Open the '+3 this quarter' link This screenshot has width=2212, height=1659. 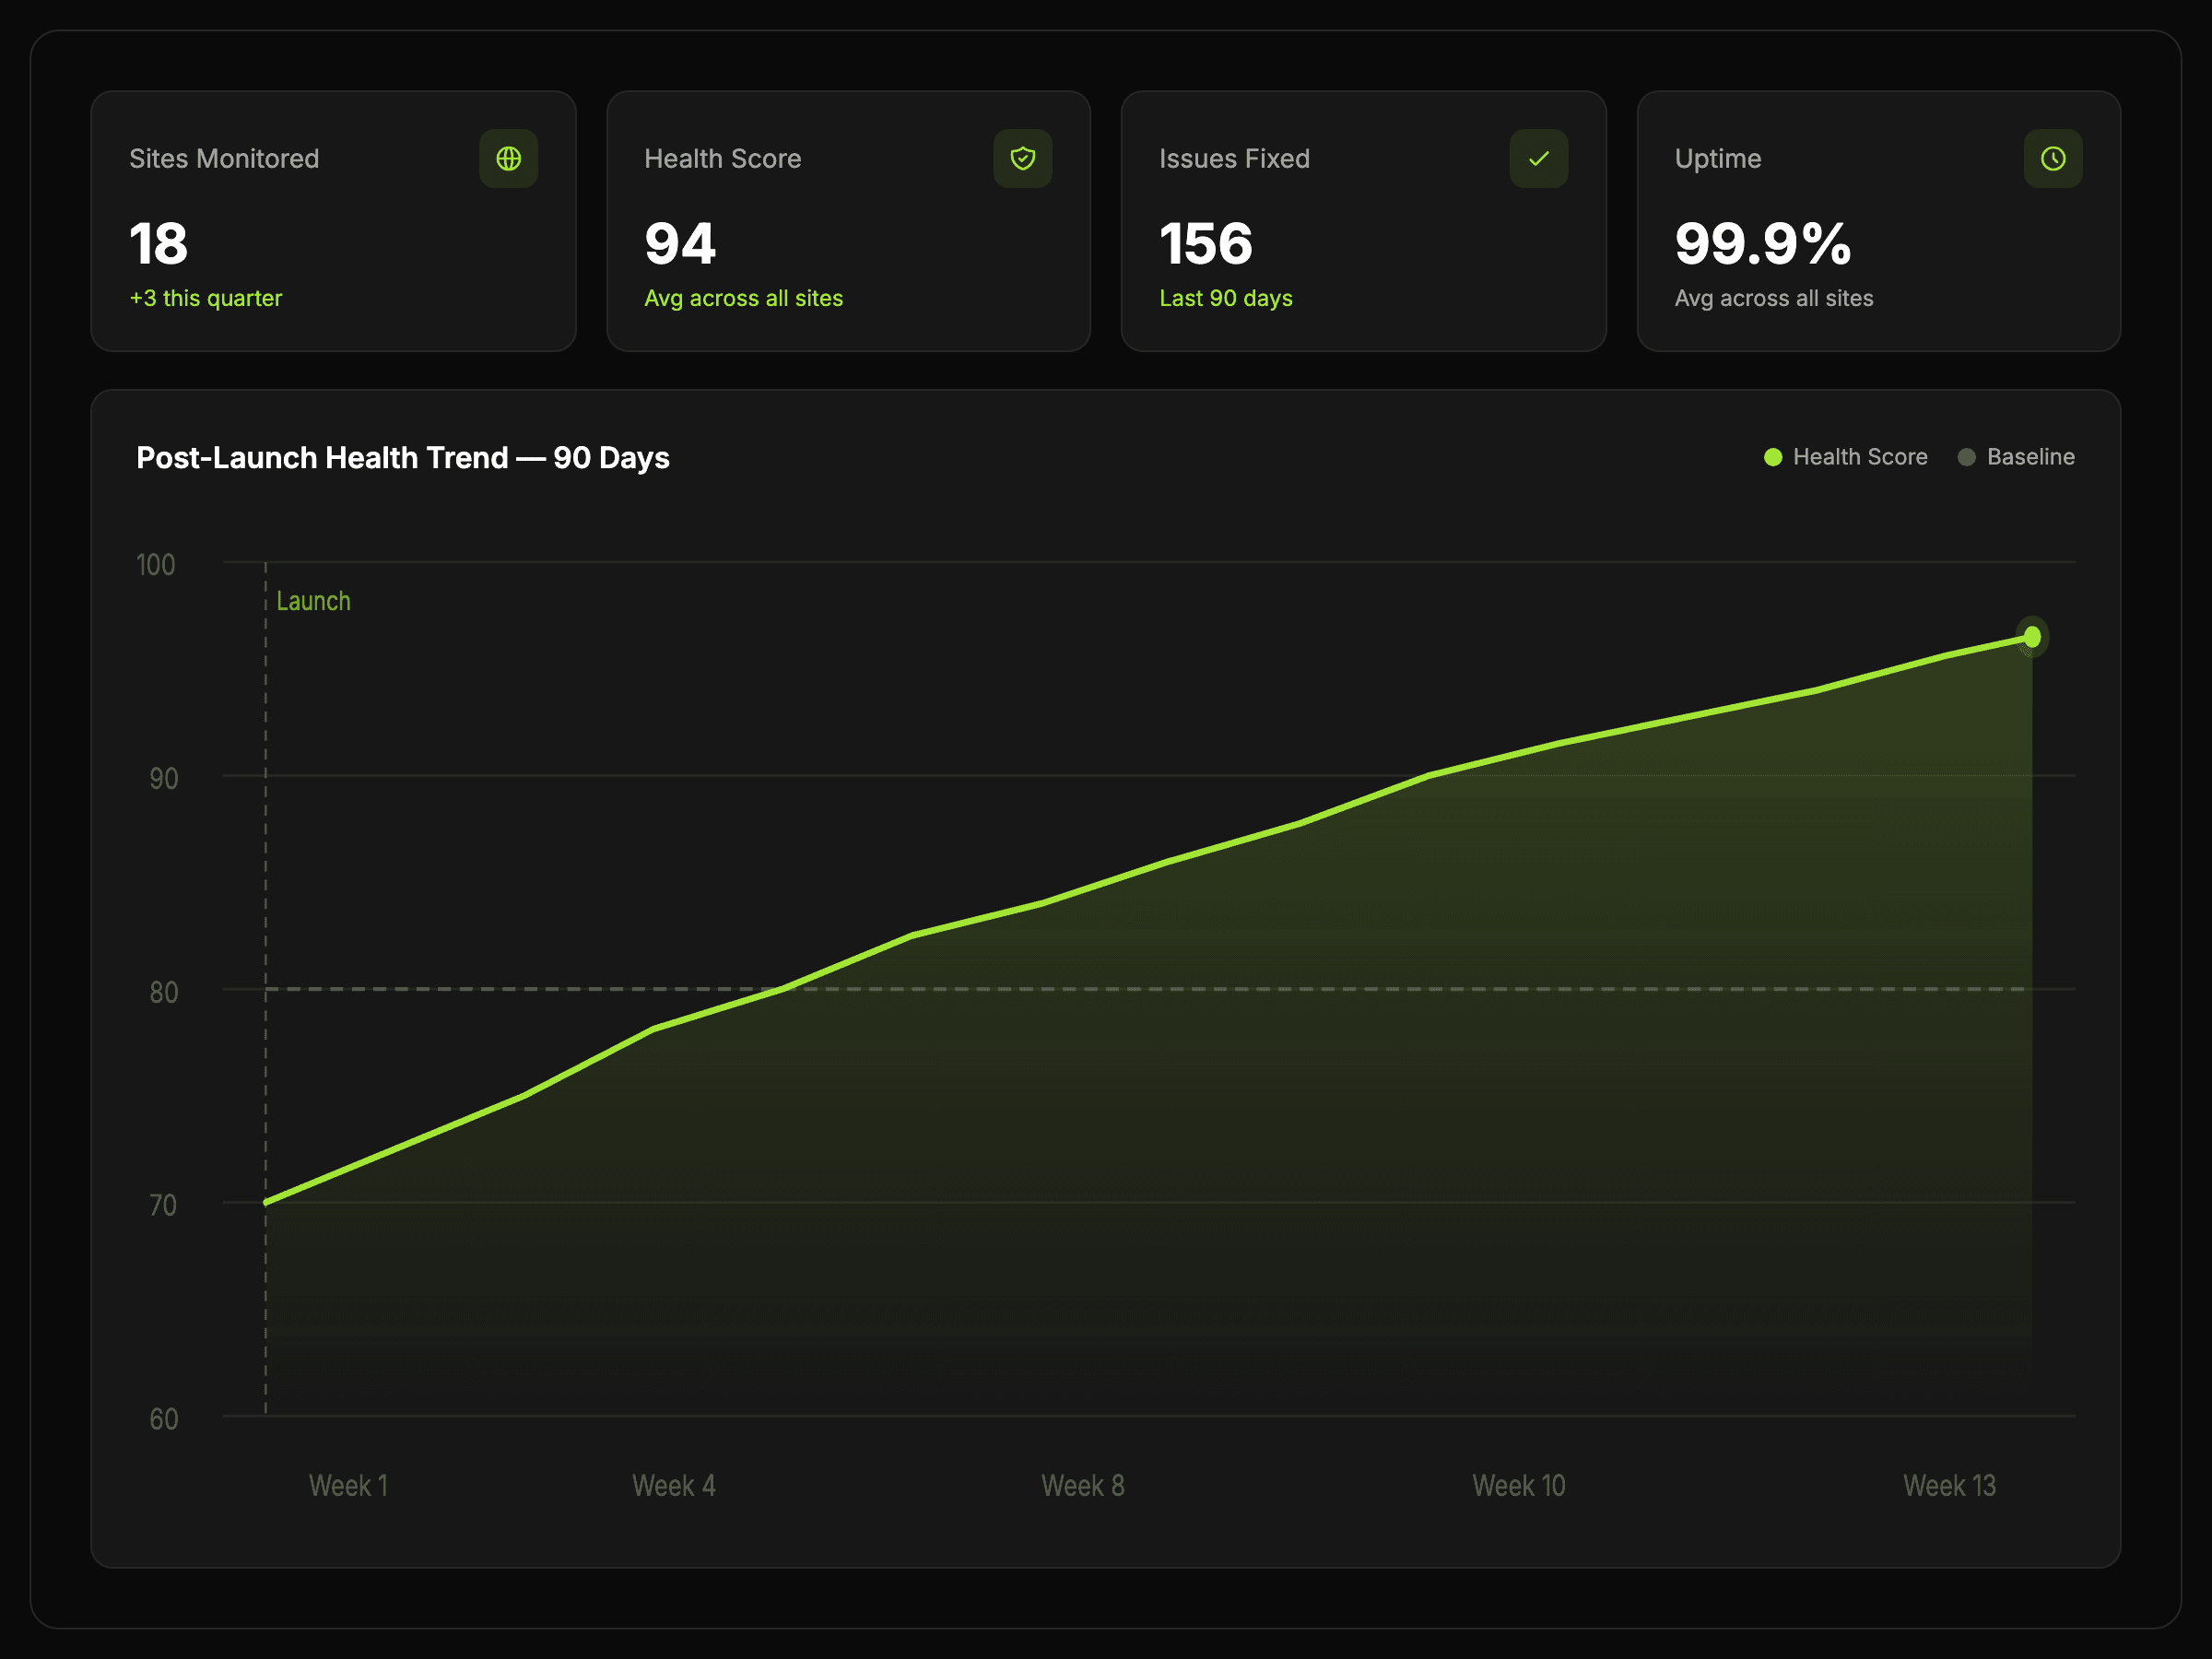click(x=206, y=298)
